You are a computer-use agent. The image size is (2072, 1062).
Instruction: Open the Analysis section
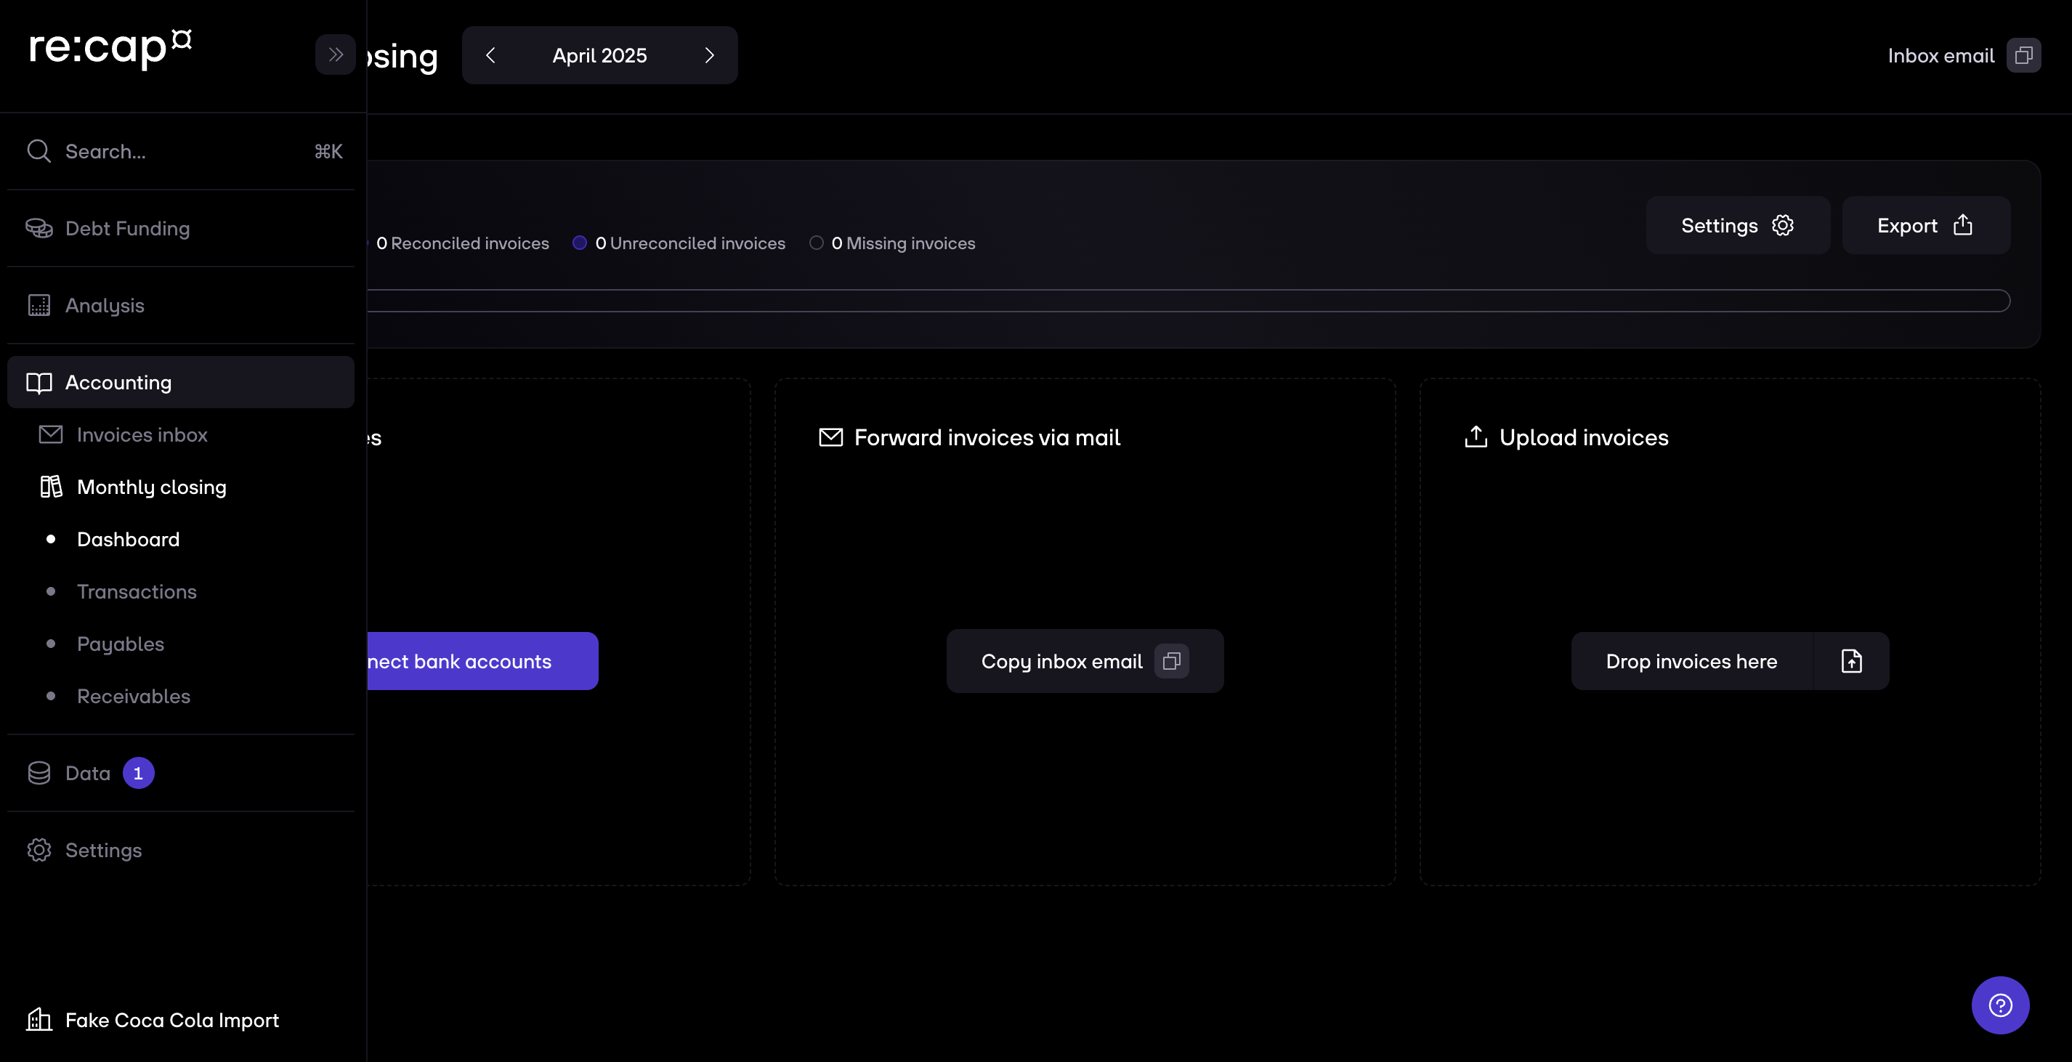(105, 306)
